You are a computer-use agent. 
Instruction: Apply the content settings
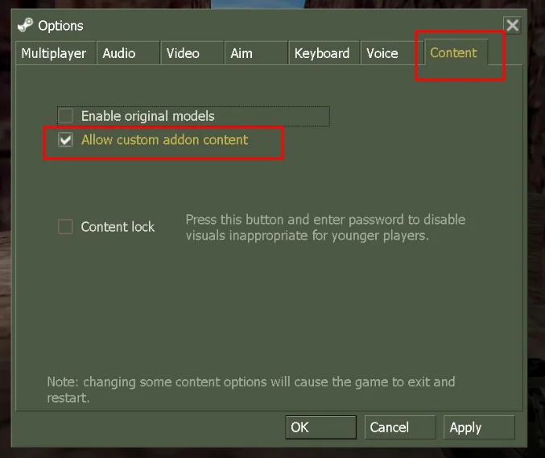479,427
